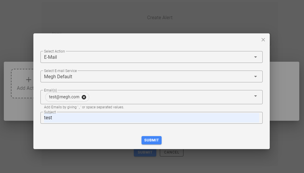Click the Subject field label

(x=50, y=112)
